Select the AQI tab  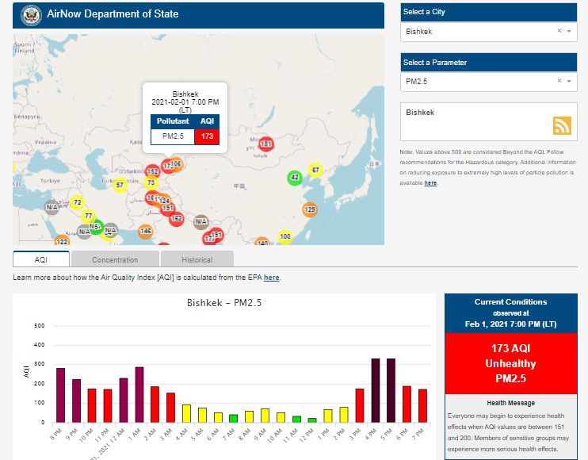(x=41, y=259)
